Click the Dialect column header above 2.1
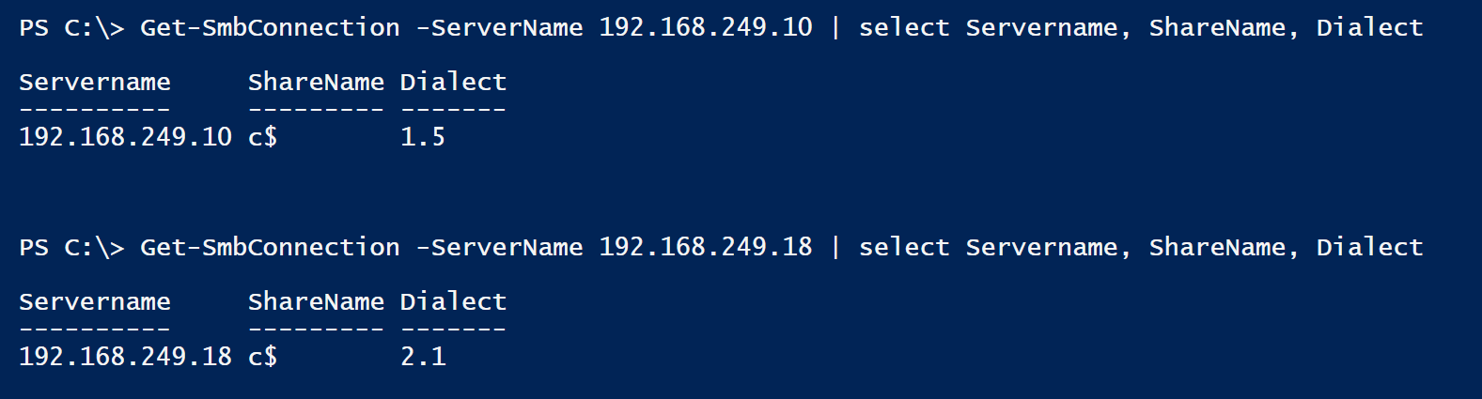This screenshot has width=1482, height=399. coord(453,302)
